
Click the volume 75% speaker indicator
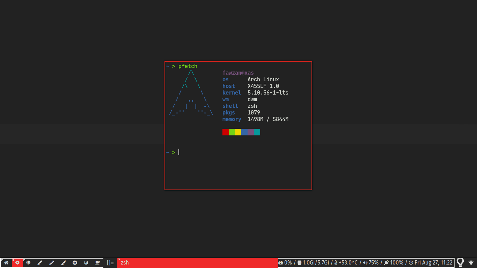[371, 263]
